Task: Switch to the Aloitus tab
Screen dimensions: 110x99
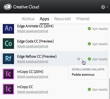Action: (28, 19)
